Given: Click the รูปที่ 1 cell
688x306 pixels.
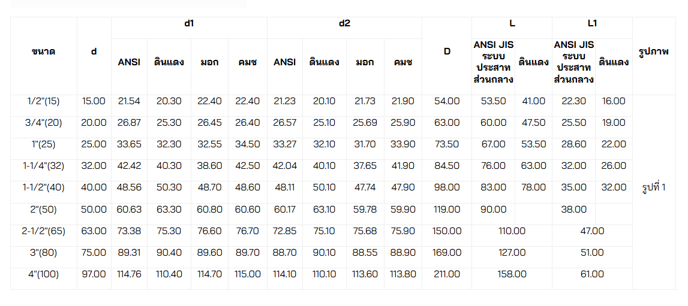Looking at the screenshot, I should click(x=654, y=187).
